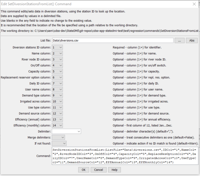Open the Demand source column dropdown

[x=57, y=114]
